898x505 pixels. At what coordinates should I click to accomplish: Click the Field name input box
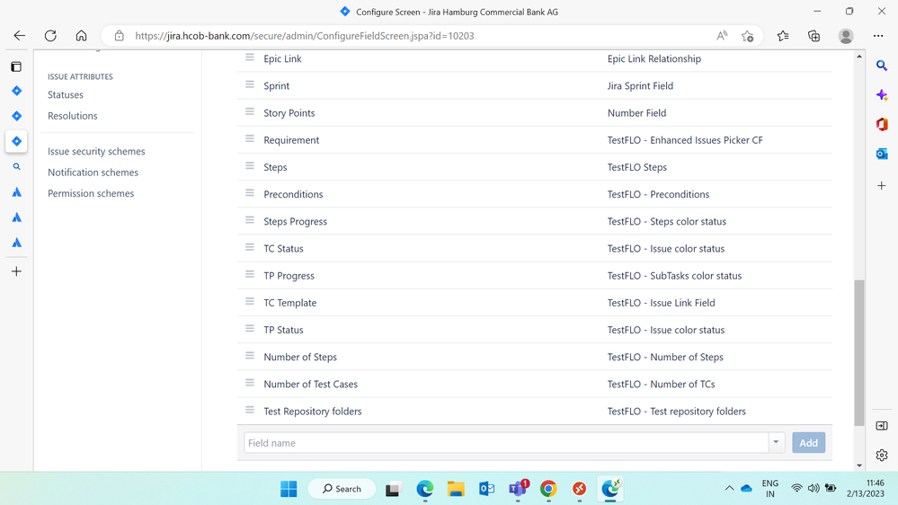[x=506, y=443]
